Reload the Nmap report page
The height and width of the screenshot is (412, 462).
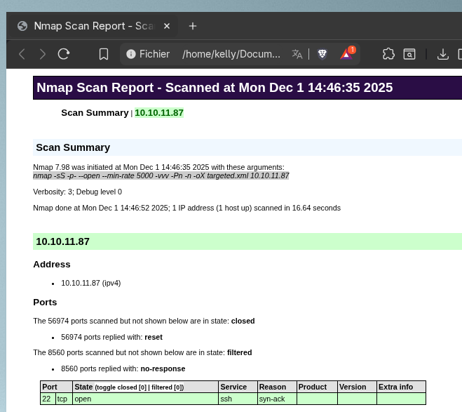point(64,54)
